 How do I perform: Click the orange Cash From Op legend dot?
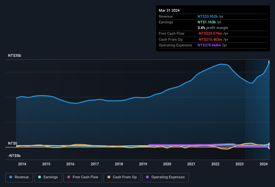(109, 177)
